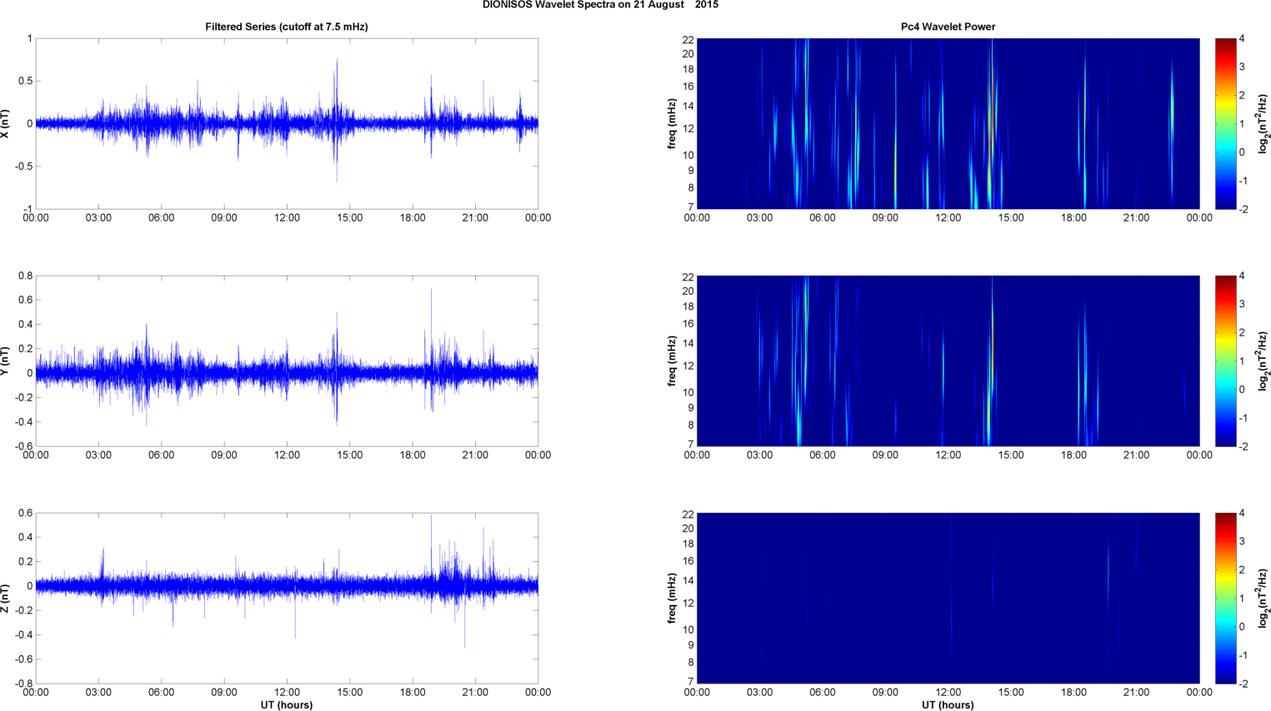Click the Z component wavelet spectrogram
This screenshot has height=711, width=1271.
948,598
